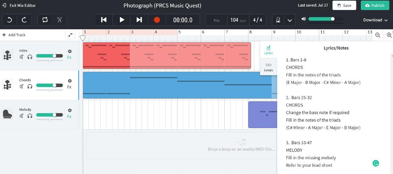The height and width of the screenshot is (174, 393).
Task: Start playback with the play button
Action: pos(122,20)
